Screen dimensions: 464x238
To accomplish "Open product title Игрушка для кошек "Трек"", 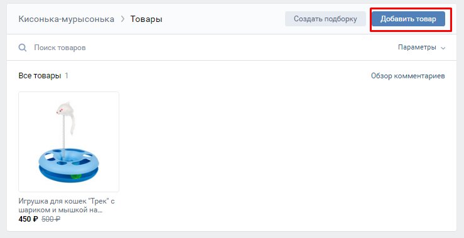I will (67, 205).
